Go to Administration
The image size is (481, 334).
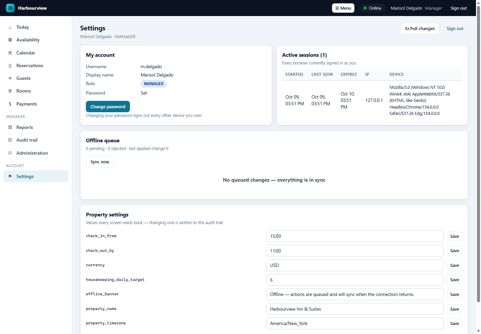pyautogui.click(x=36, y=153)
